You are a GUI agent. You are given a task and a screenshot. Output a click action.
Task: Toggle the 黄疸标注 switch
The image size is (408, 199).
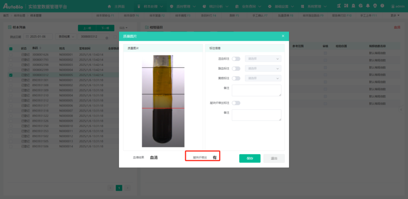click(x=236, y=78)
